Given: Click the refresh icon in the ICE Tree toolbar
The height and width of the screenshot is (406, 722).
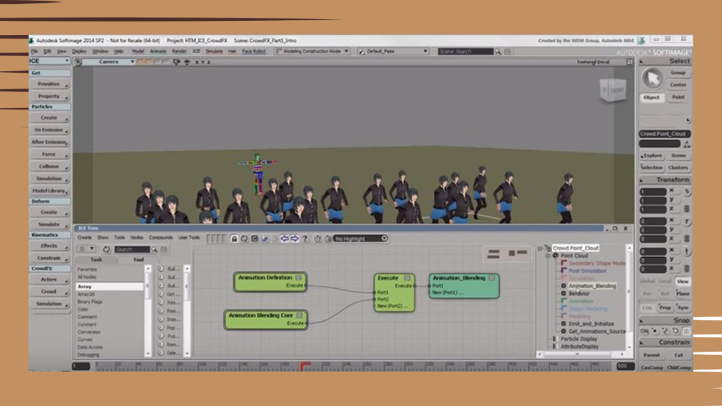Looking at the screenshot, I should 244,239.
